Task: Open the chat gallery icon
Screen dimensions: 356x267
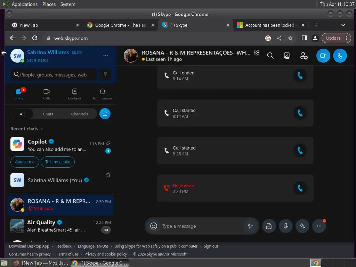Action: coord(287,56)
